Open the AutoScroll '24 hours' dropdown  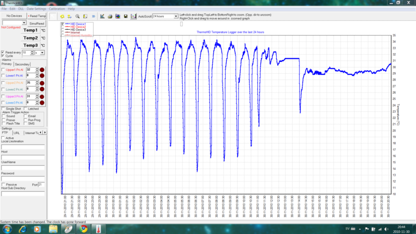[176, 16]
